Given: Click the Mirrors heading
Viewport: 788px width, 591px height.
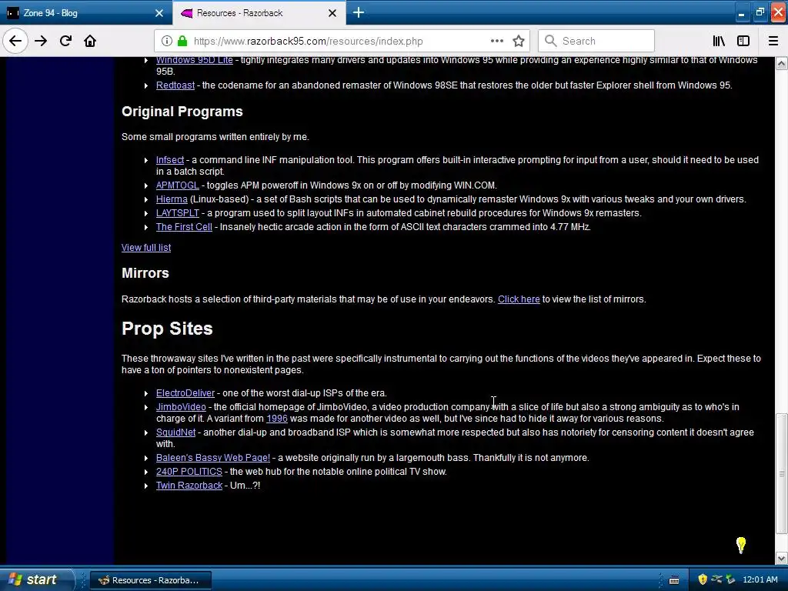Looking at the screenshot, I should pos(145,273).
